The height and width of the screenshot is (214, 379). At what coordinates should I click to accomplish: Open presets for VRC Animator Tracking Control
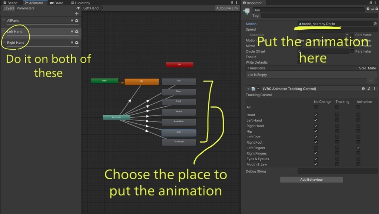369,89
